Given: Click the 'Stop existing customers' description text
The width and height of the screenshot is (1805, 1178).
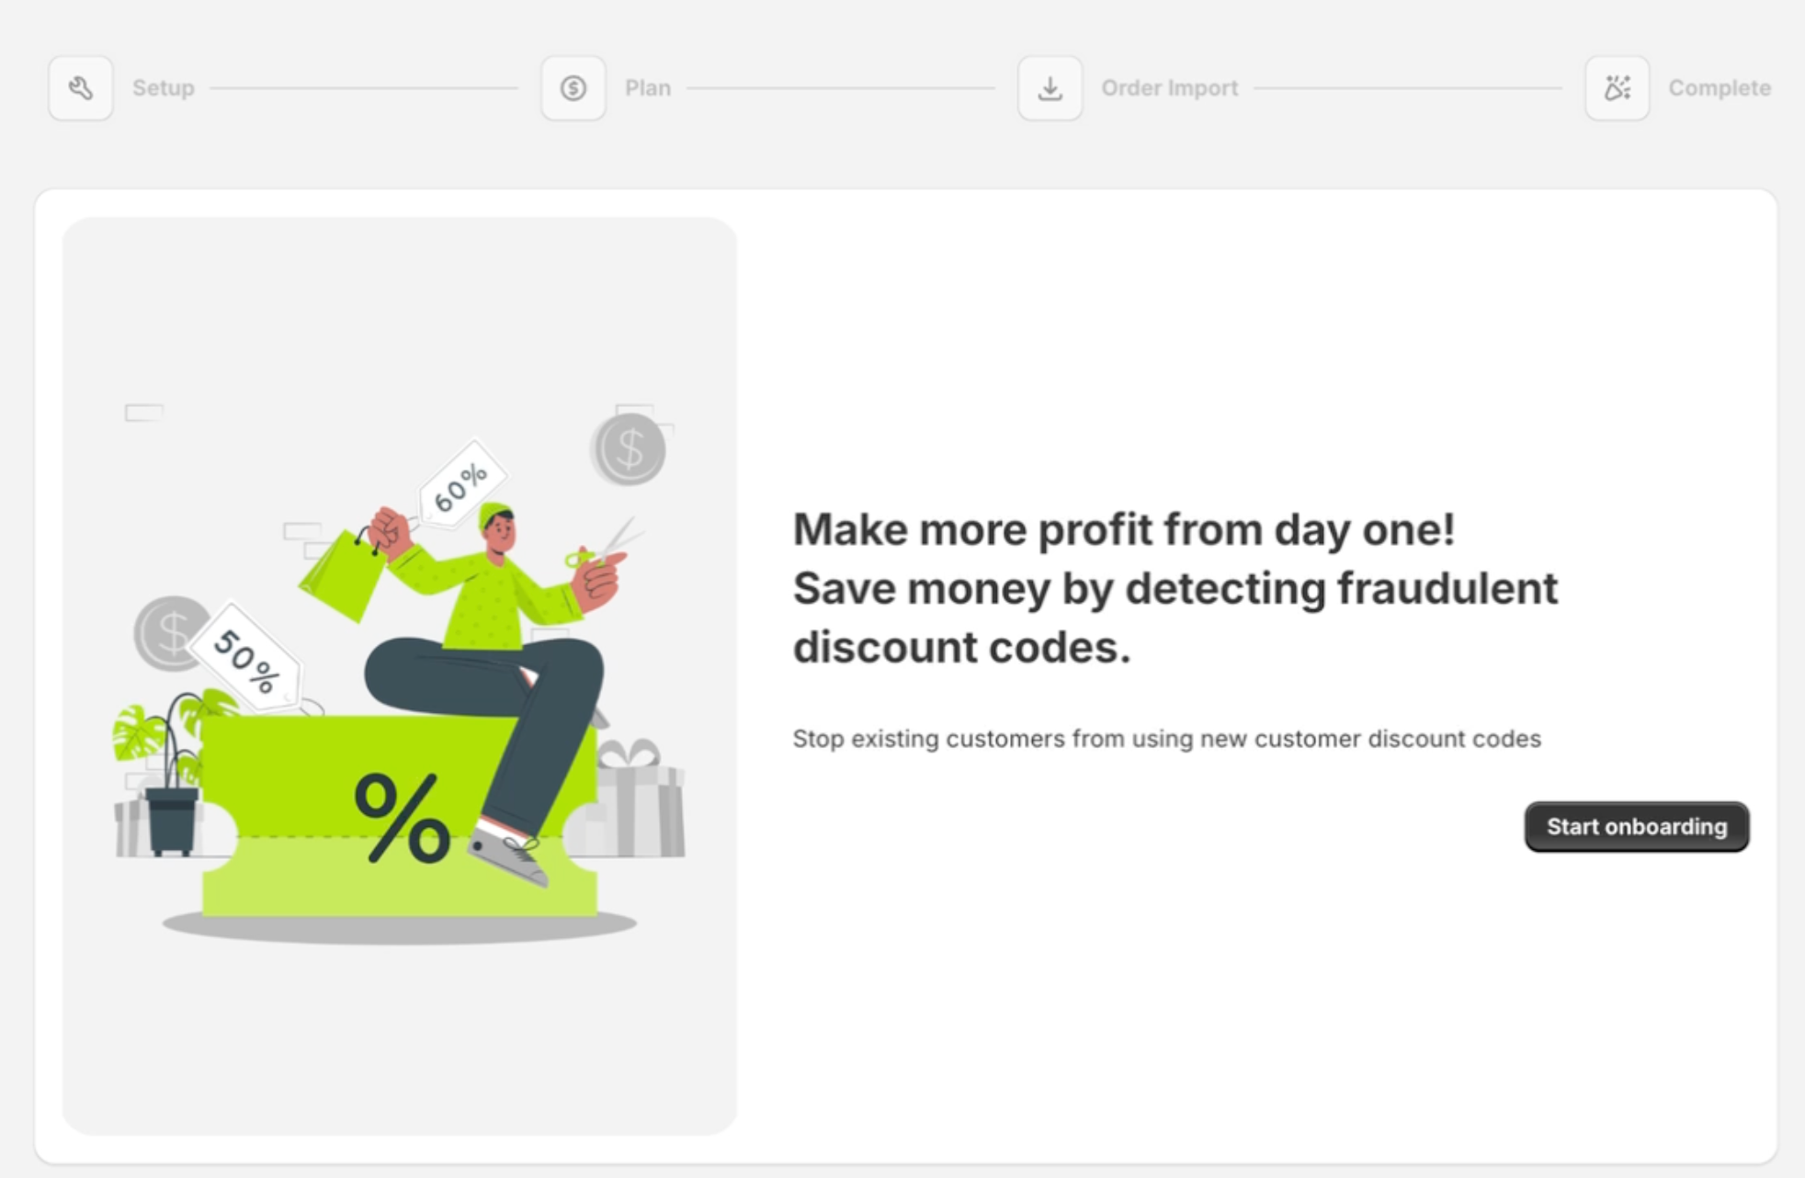Looking at the screenshot, I should (x=1167, y=739).
